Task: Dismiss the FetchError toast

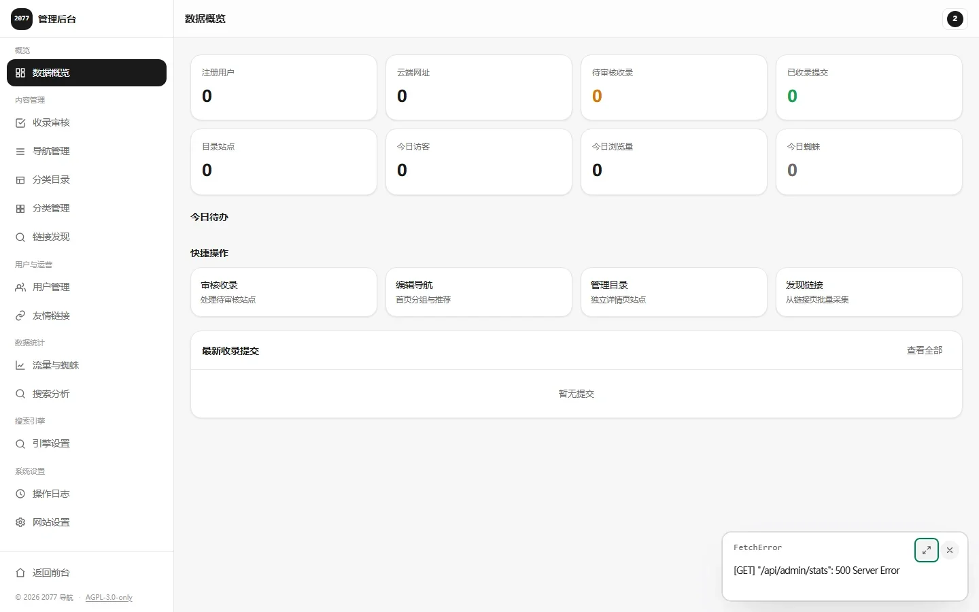Action: point(950,550)
